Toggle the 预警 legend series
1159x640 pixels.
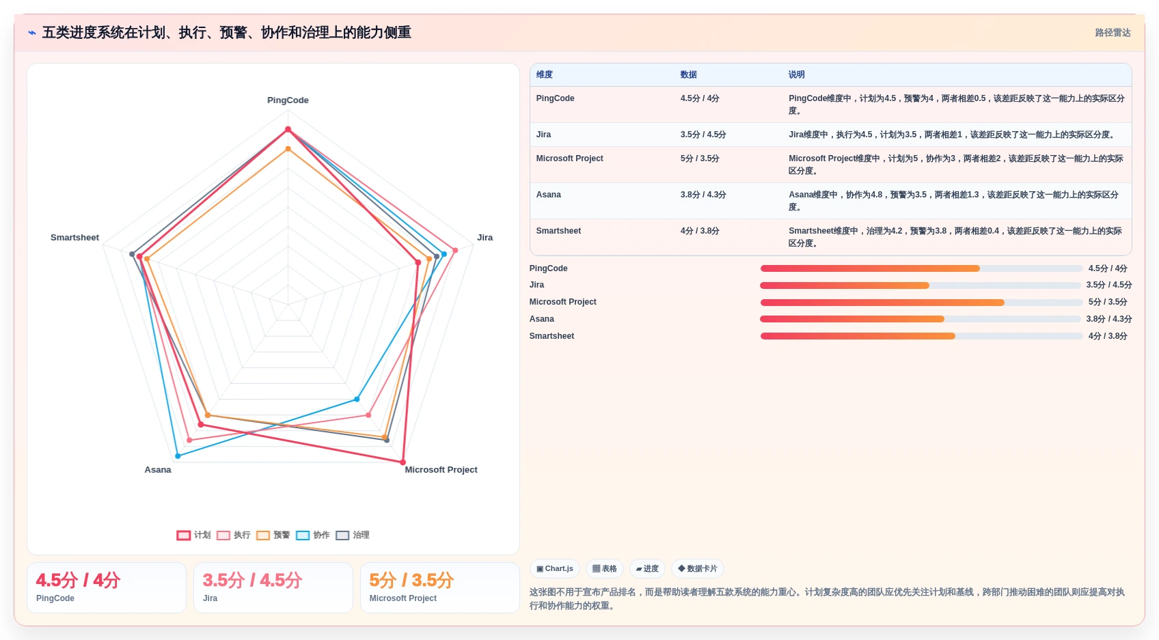pyautogui.click(x=273, y=535)
